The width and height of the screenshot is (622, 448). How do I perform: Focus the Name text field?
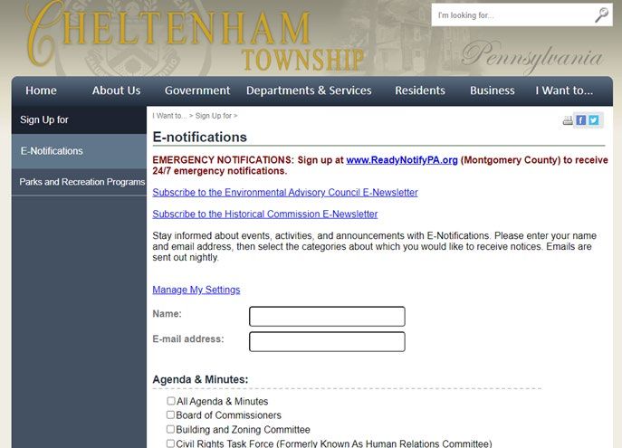[327, 317]
